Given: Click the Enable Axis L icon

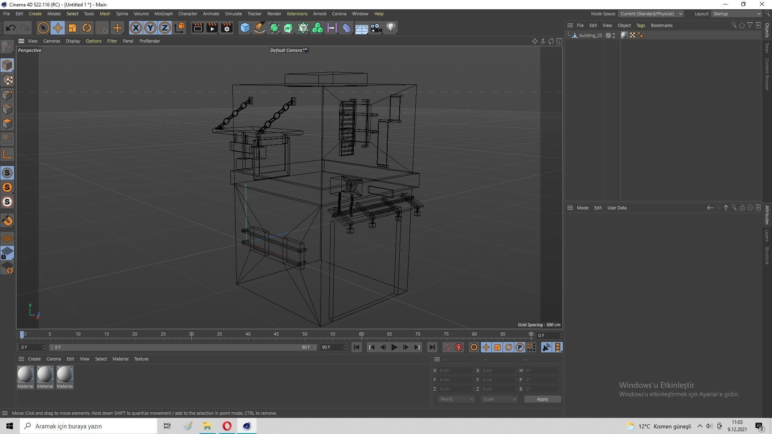Looking at the screenshot, I should point(7,155).
